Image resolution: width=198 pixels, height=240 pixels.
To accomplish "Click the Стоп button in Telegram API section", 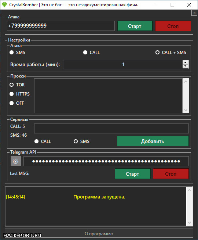I will pos(171,174).
